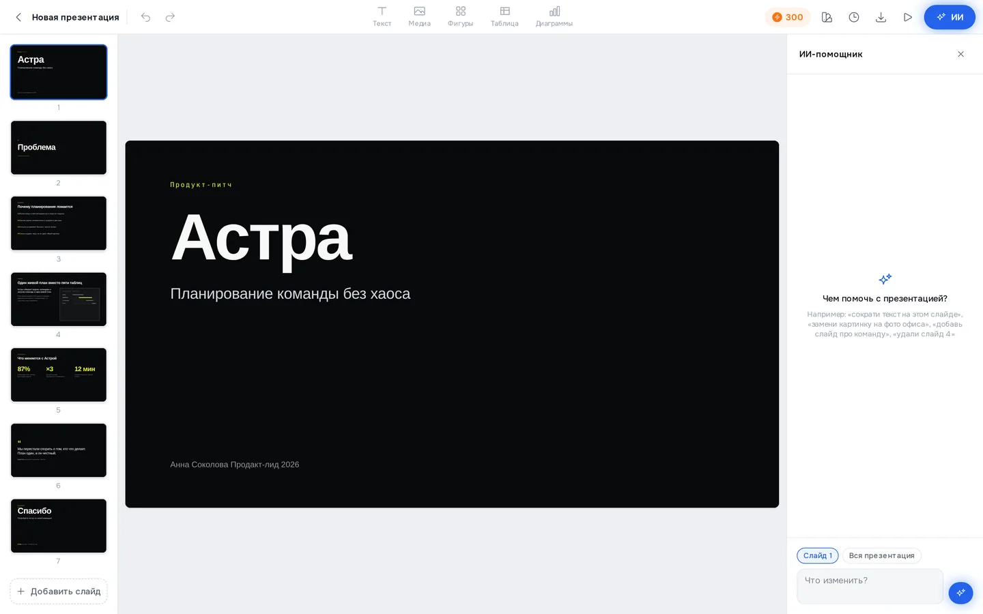
Task: Select the Проблема slide thumbnail
Action: [x=59, y=147]
